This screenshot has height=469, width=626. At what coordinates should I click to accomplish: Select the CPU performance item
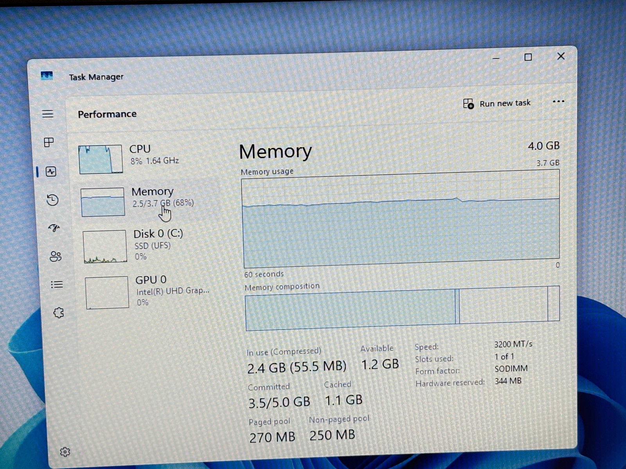coord(147,158)
